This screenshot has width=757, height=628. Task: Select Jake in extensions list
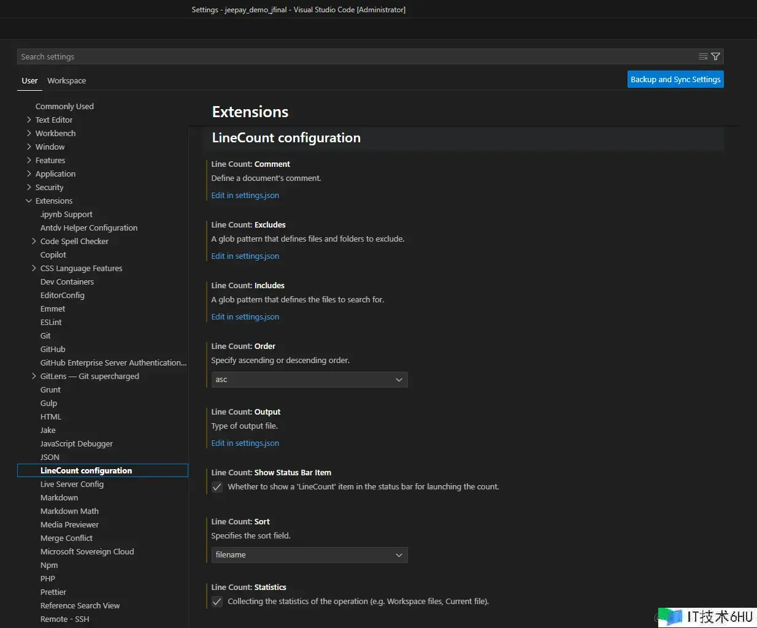pyautogui.click(x=48, y=430)
